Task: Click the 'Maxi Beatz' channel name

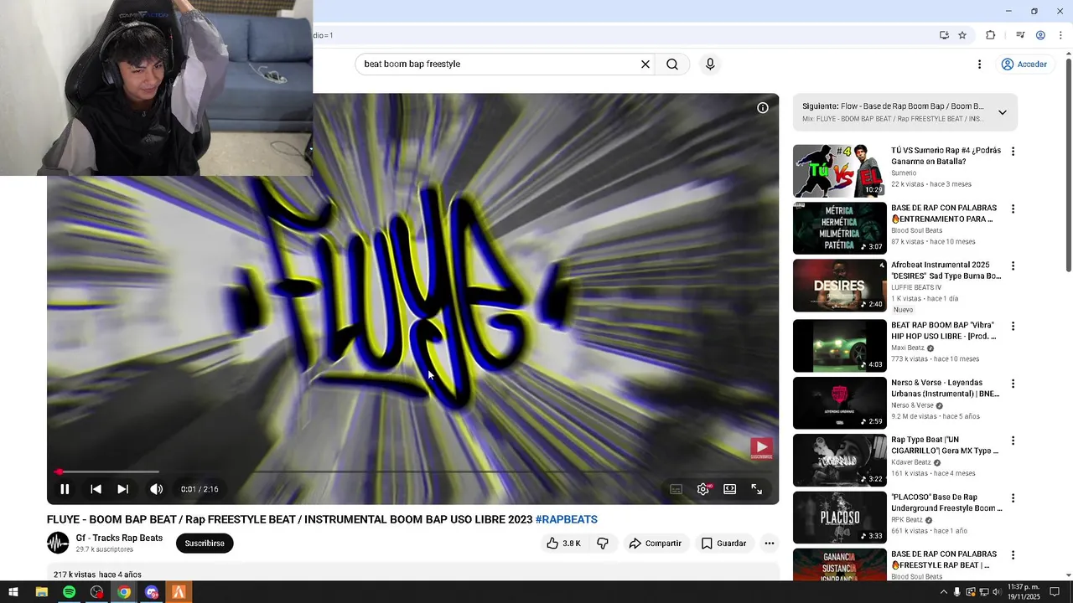Action: tap(908, 348)
